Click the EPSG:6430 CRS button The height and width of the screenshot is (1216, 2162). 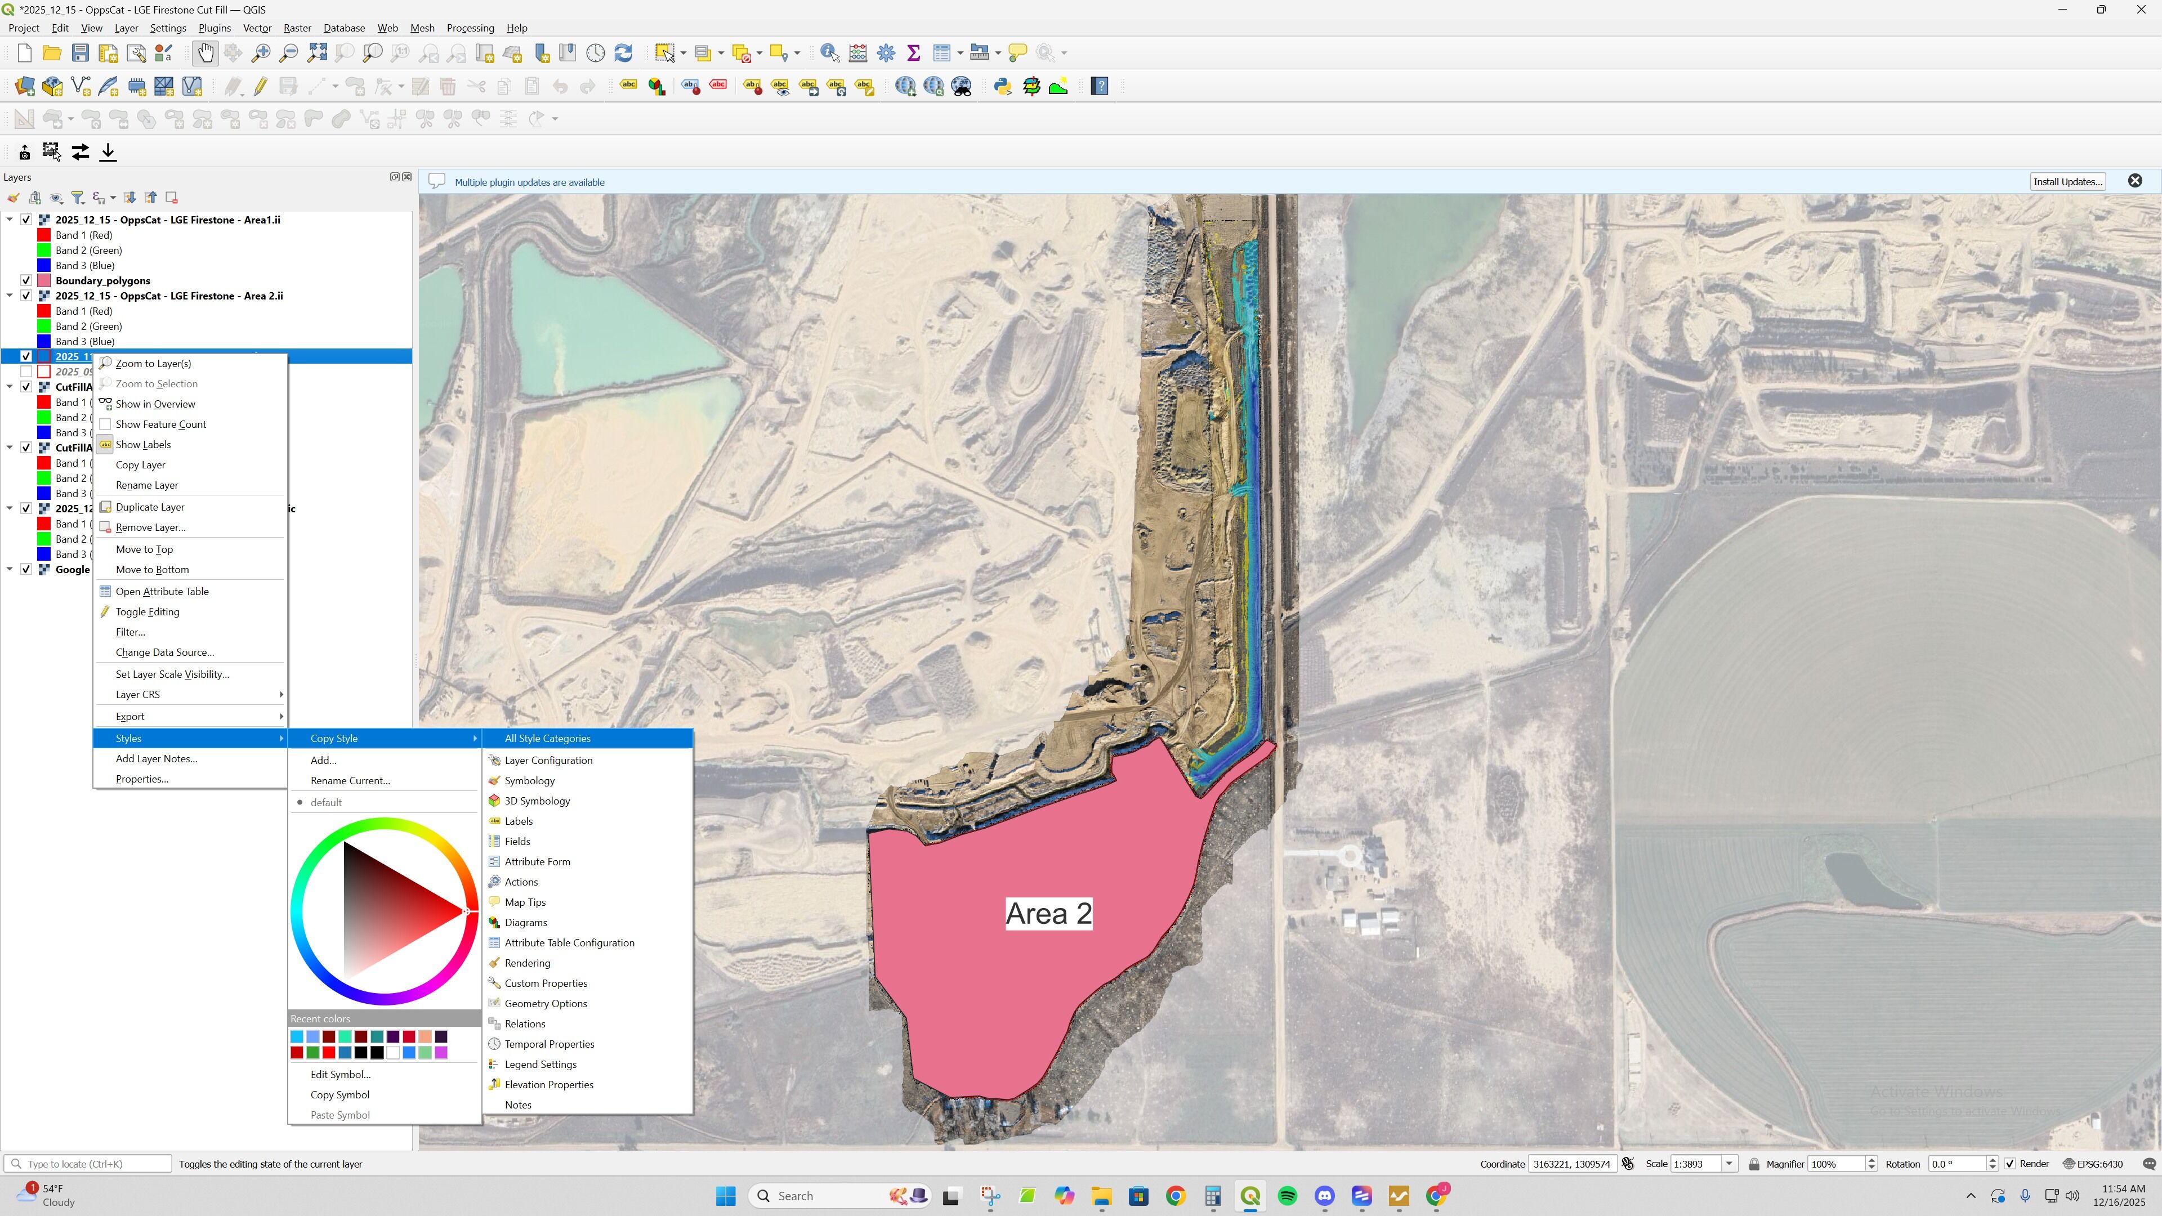tap(2094, 1164)
